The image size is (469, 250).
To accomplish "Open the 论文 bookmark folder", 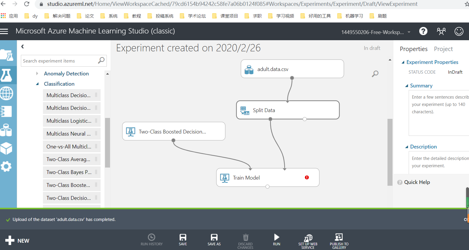I will tap(85, 16).
